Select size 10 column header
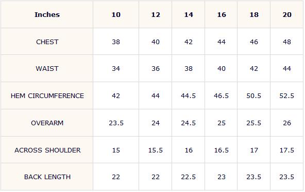The image size is (305, 192). tap(116, 15)
